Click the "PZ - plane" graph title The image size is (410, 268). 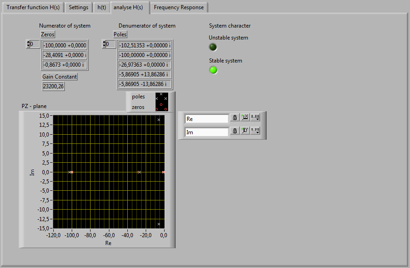(x=34, y=106)
